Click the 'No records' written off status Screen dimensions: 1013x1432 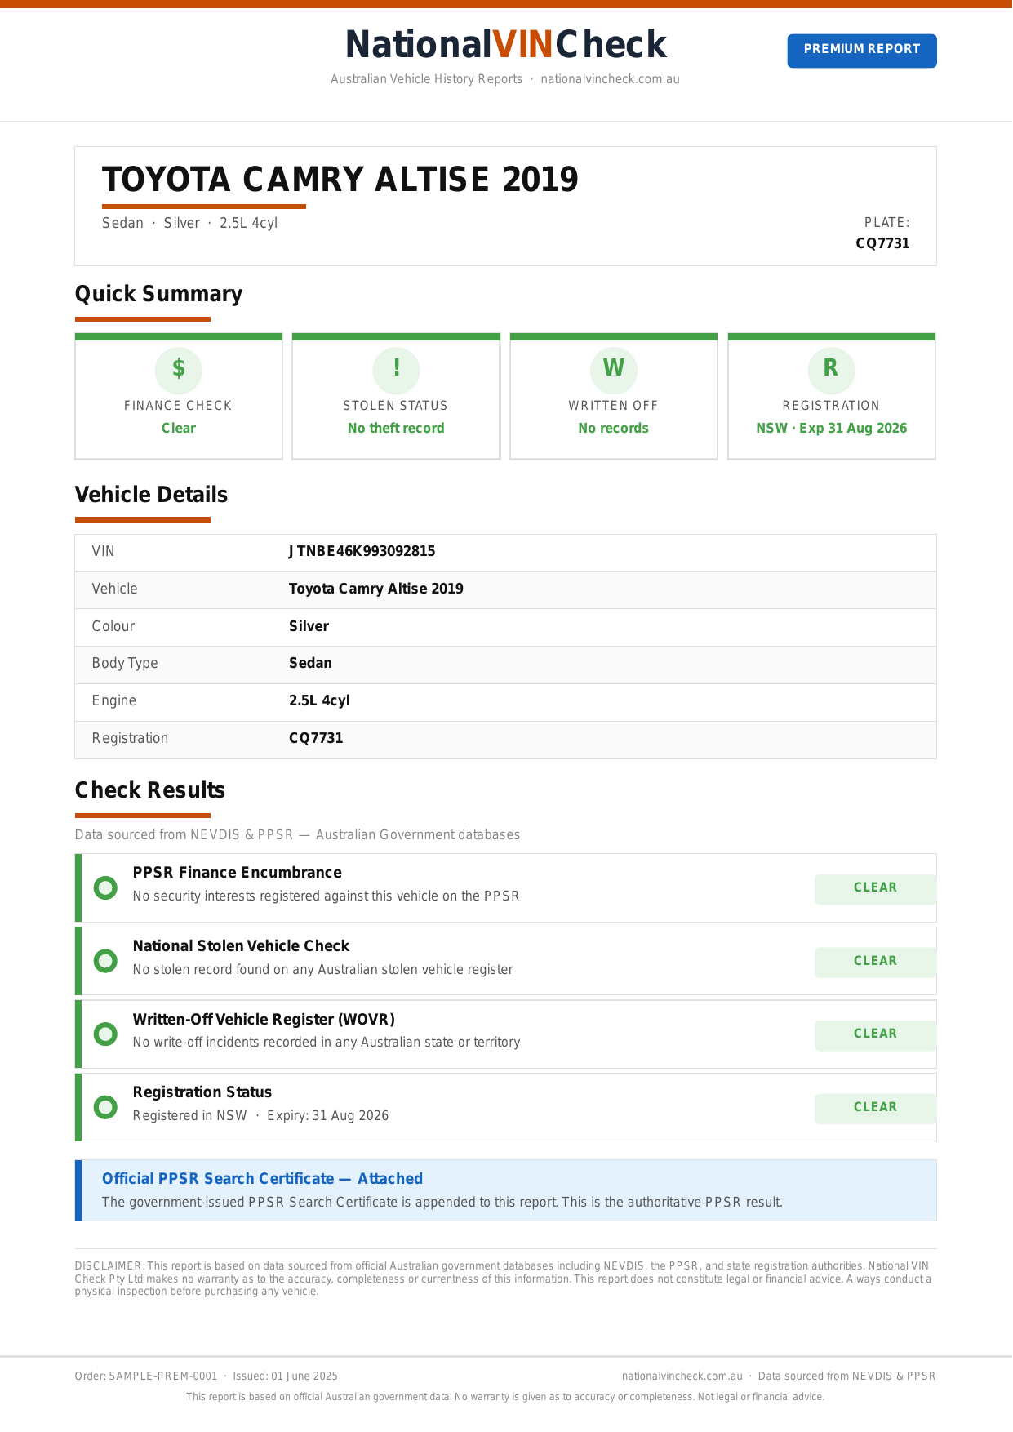(x=613, y=428)
